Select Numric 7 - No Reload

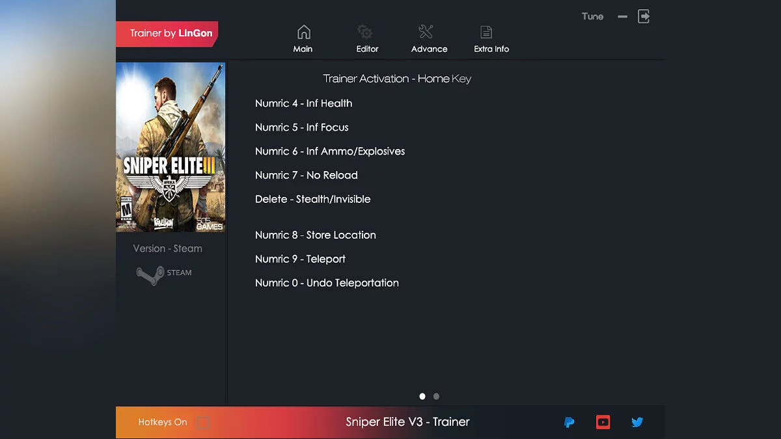306,176
